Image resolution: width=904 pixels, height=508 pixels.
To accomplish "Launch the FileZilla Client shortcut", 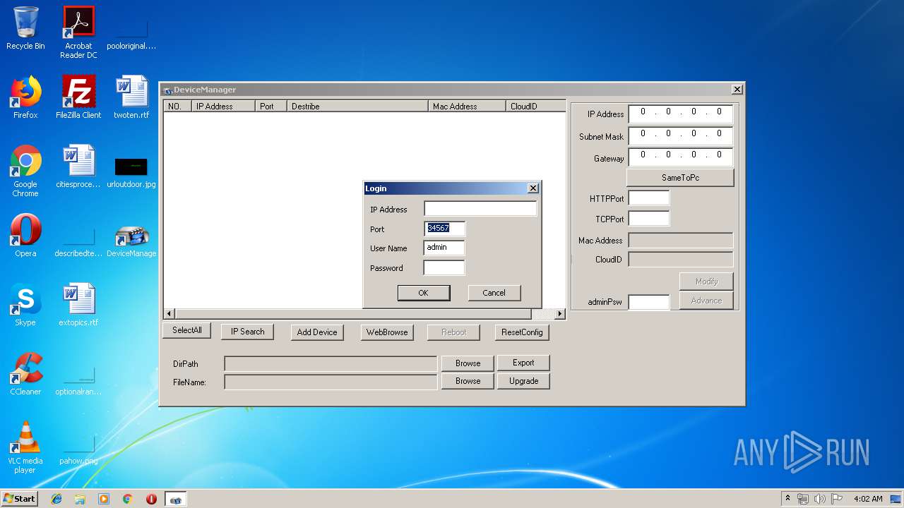I will (x=78, y=97).
